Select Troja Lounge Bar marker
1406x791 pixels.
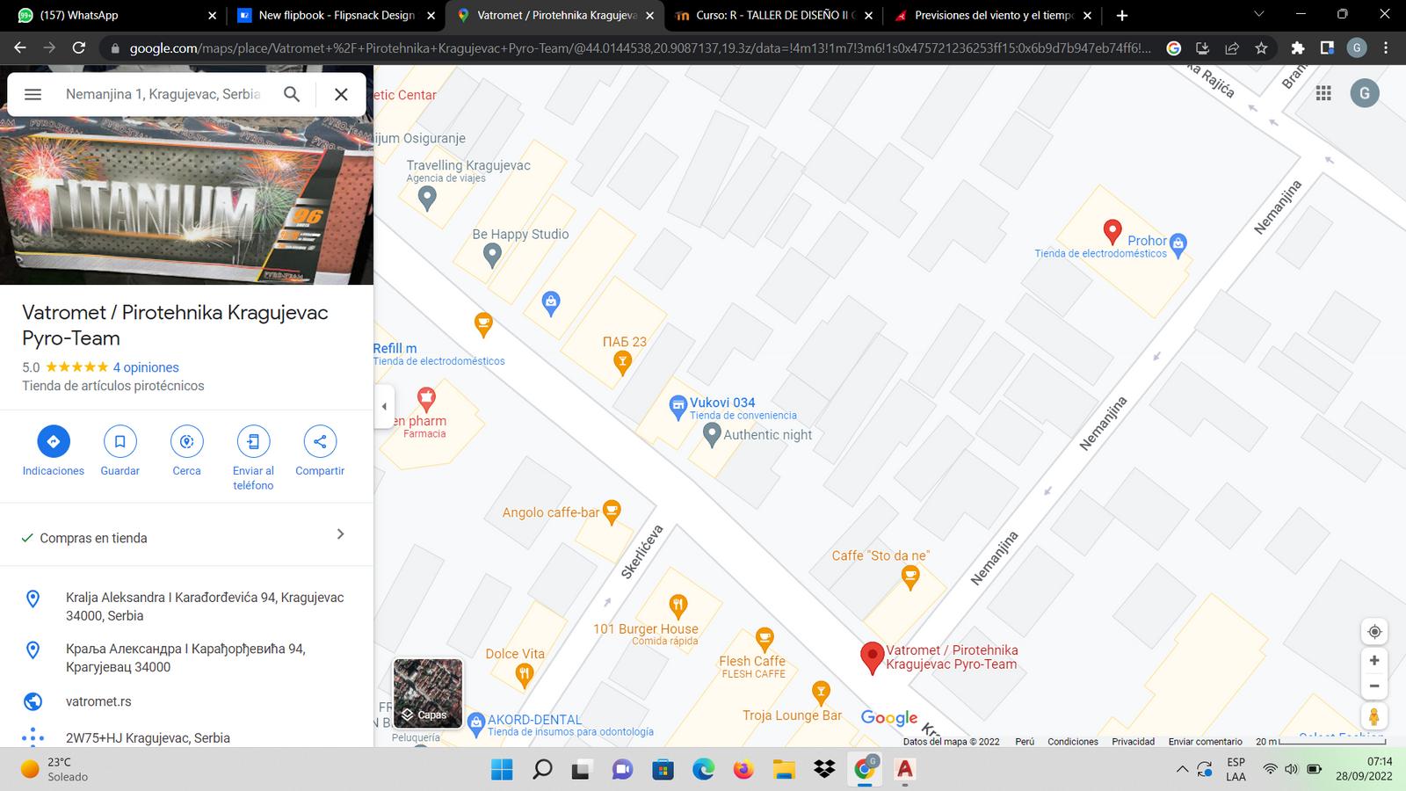(x=821, y=693)
